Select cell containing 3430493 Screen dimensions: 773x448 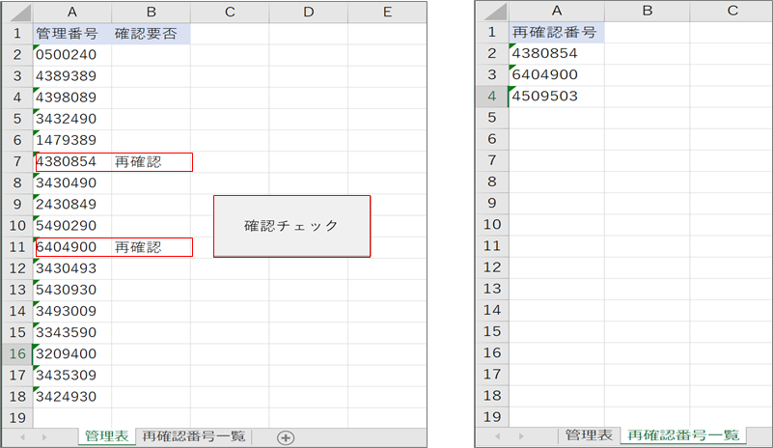(72, 268)
